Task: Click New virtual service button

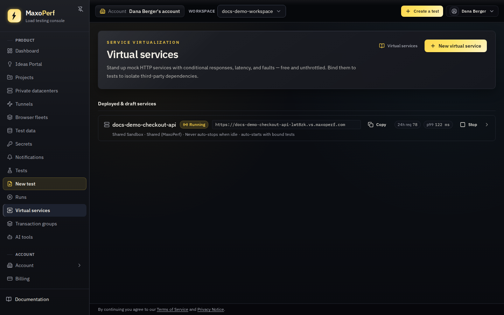Action: (x=456, y=46)
